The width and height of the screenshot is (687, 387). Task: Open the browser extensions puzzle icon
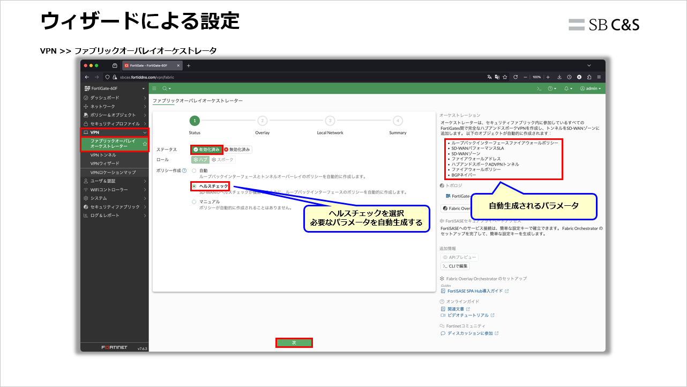[x=589, y=77]
